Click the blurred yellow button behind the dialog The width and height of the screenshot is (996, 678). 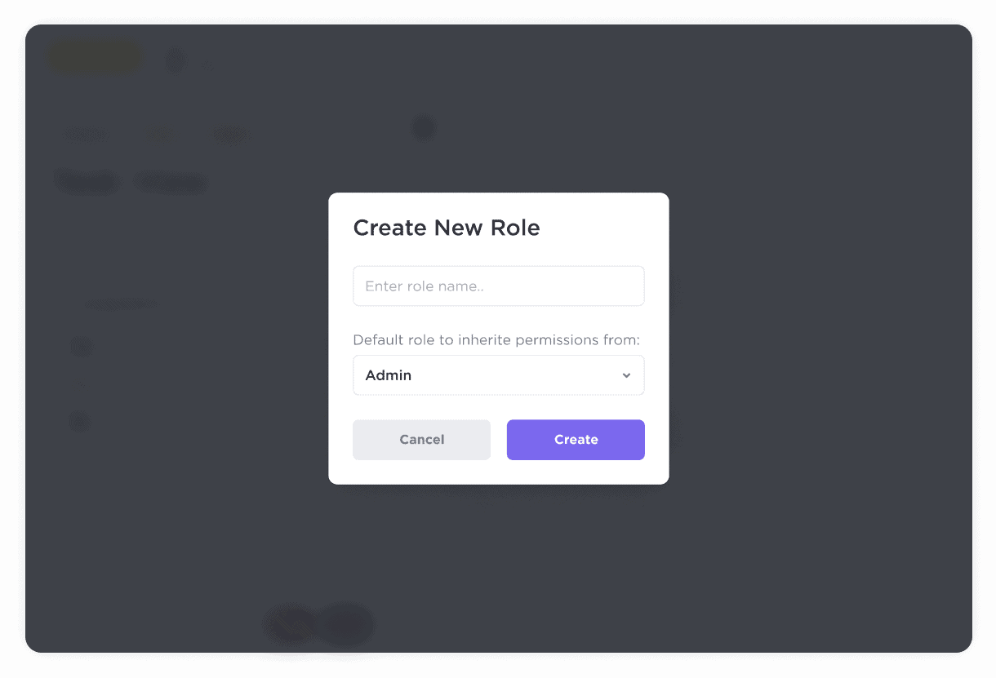point(95,58)
